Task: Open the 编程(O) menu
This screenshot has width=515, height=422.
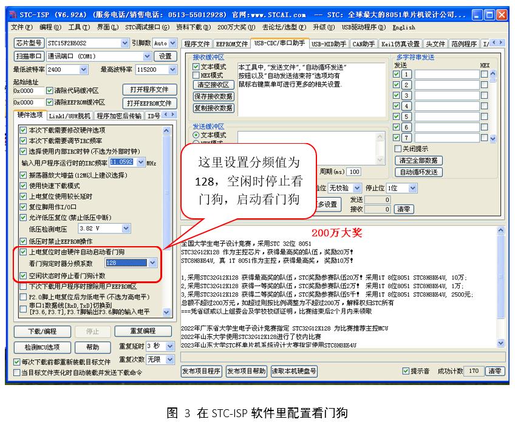Action: 50,27
